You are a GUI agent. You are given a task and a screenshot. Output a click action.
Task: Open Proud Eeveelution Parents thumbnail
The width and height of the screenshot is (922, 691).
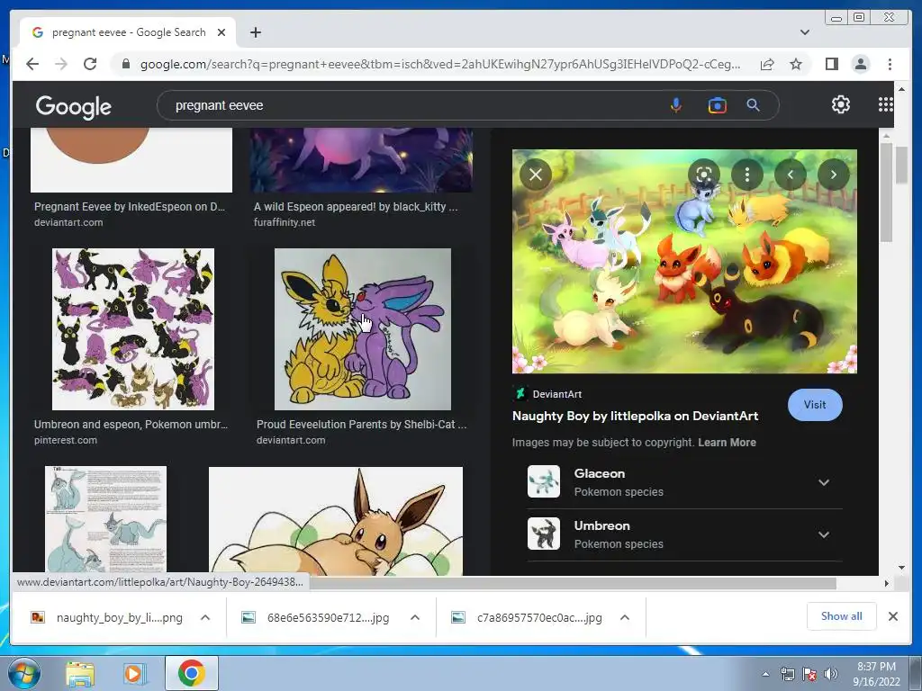362,329
